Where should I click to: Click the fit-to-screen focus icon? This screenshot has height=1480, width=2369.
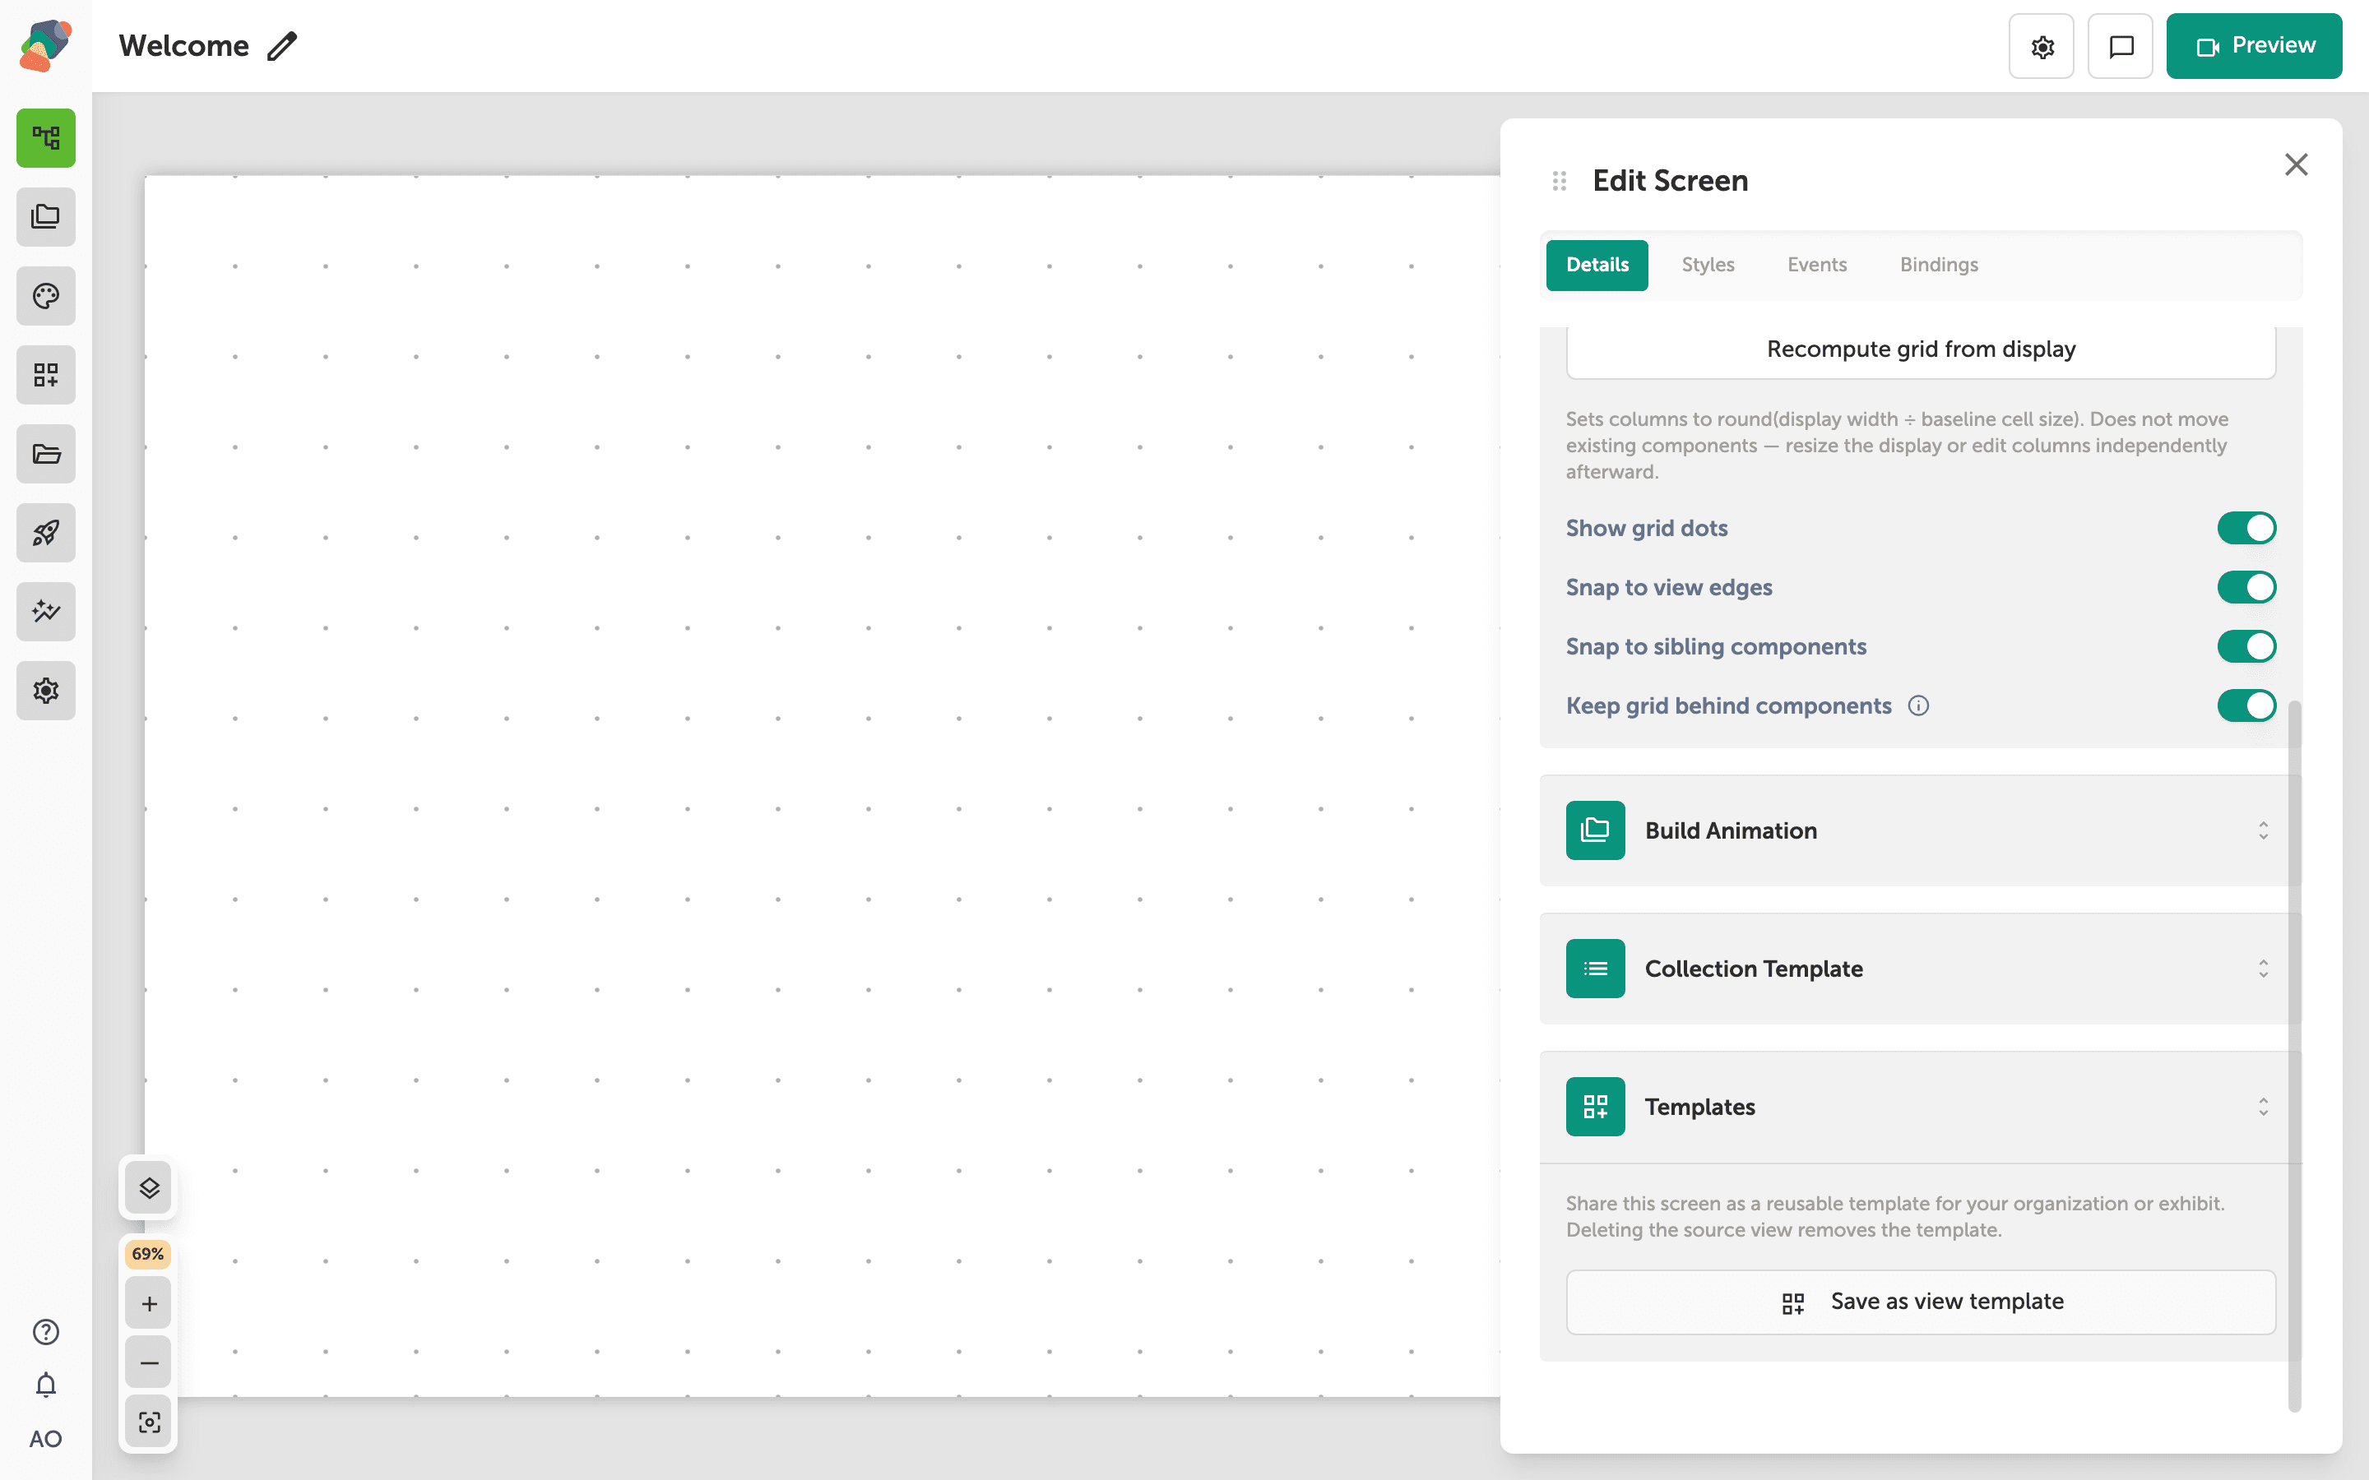(x=149, y=1422)
